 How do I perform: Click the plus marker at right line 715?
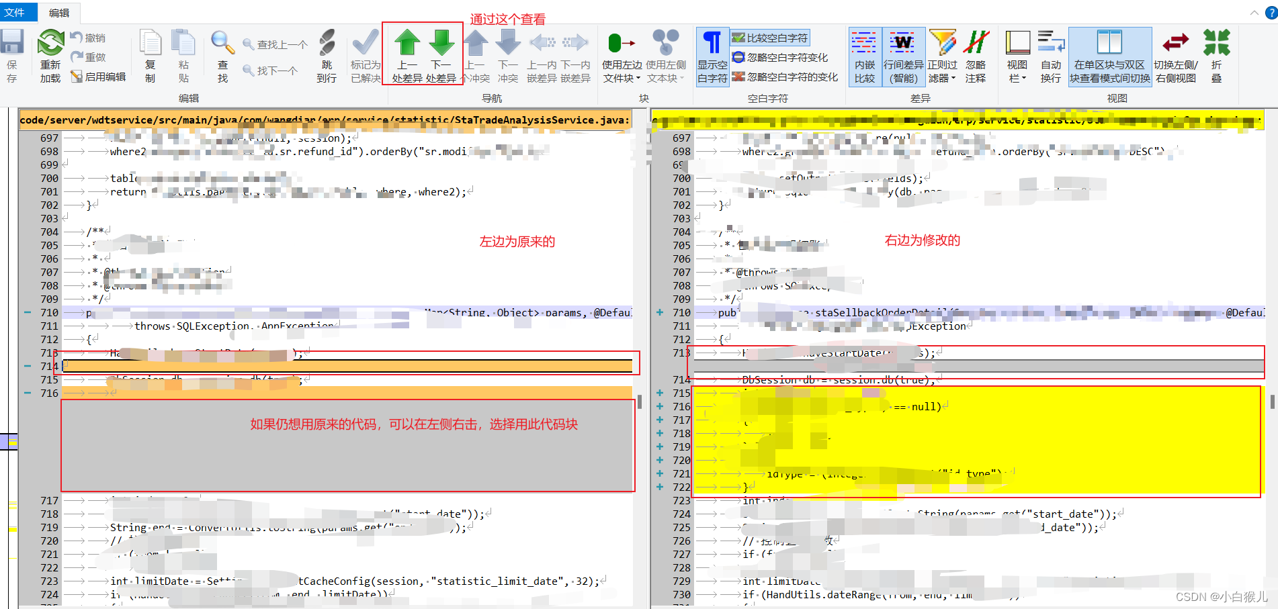click(x=660, y=393)
